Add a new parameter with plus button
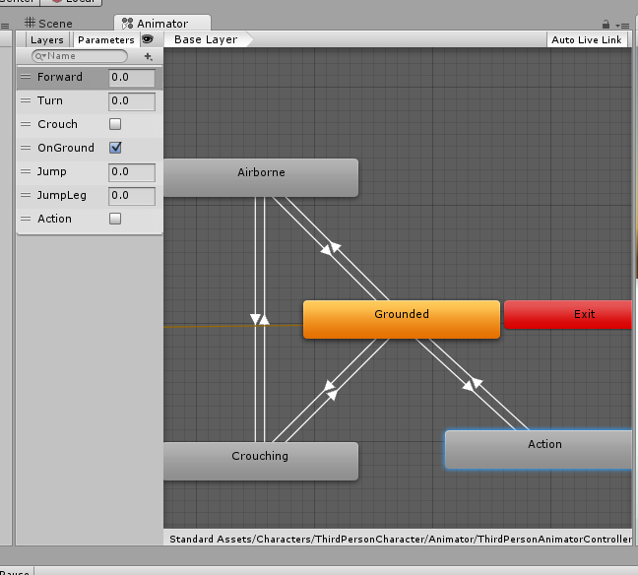 [148, 56]
